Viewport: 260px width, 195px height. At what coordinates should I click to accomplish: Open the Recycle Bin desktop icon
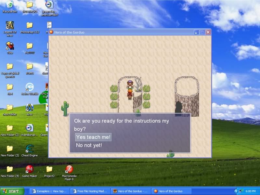coord(10,5)
